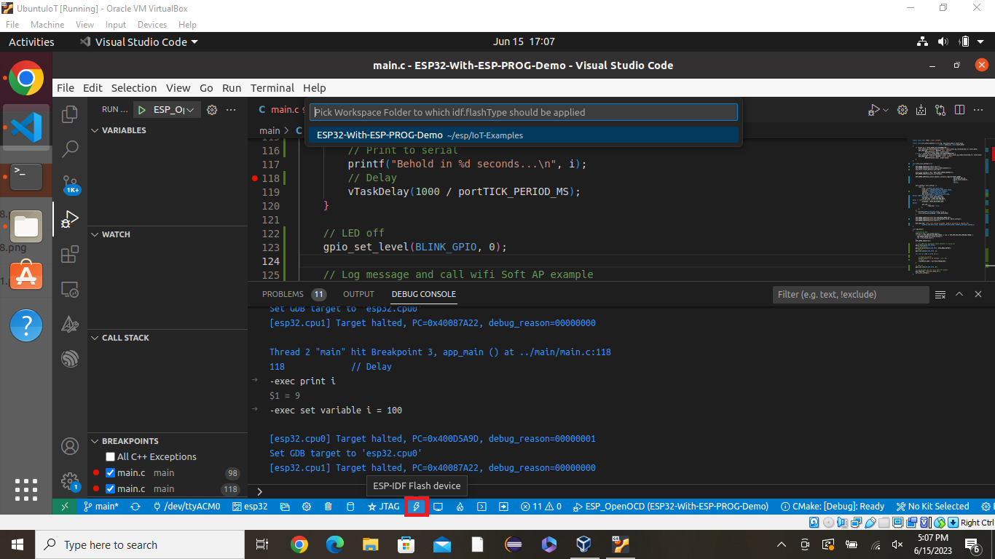The width and height of the screenshot is (995, 559).
Task: Open ESP-IDF Terminal icon in status bar
Action: (481, 507)
